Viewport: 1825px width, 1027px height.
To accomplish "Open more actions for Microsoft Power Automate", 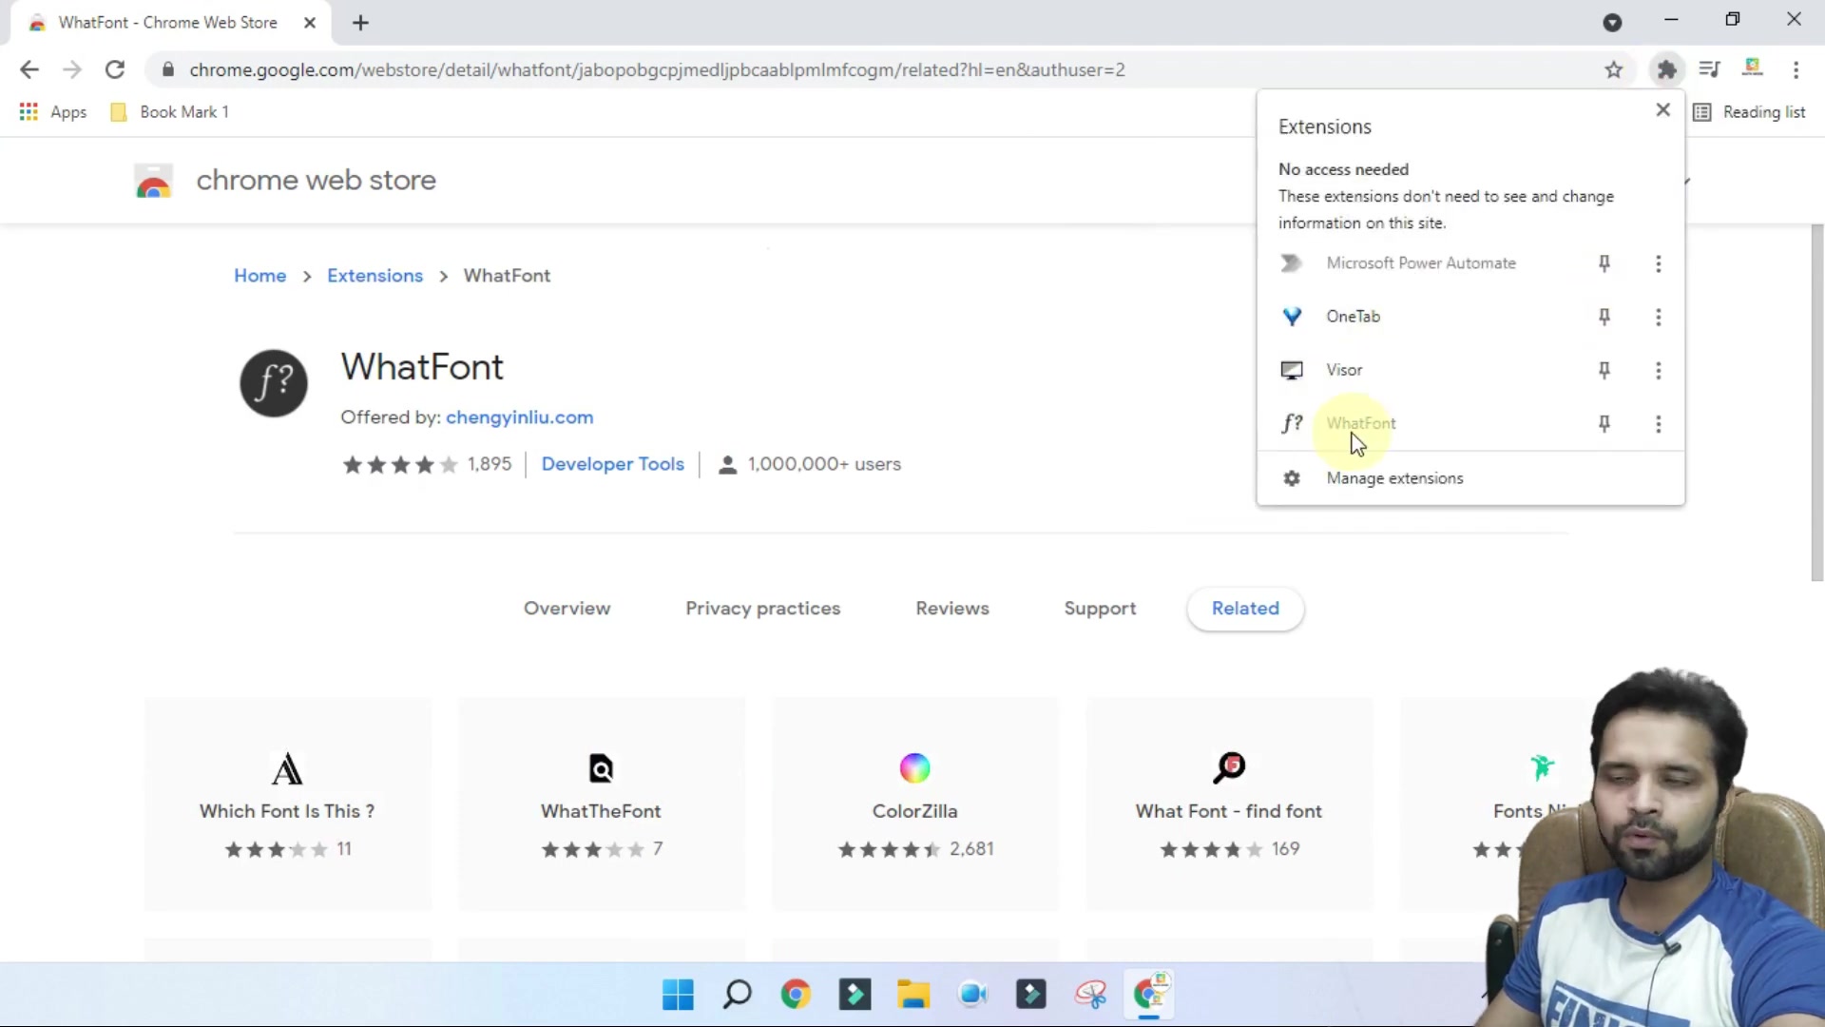I will point(1658,263).
